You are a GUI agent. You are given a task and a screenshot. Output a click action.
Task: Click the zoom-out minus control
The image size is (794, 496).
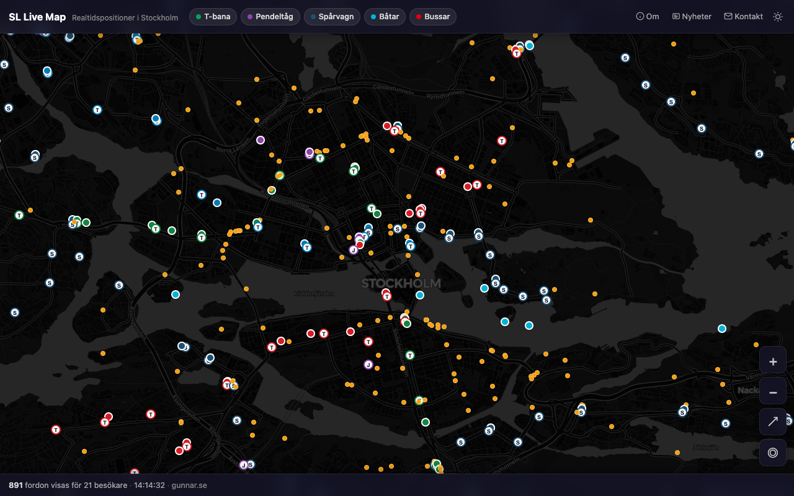(x=773, y=392)
